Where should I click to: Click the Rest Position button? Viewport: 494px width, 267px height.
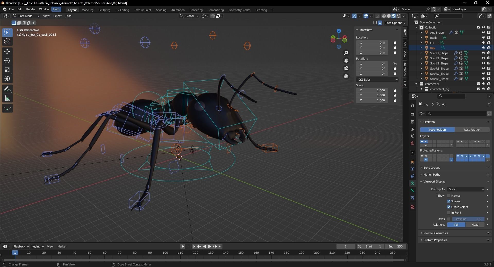[472, 130]
